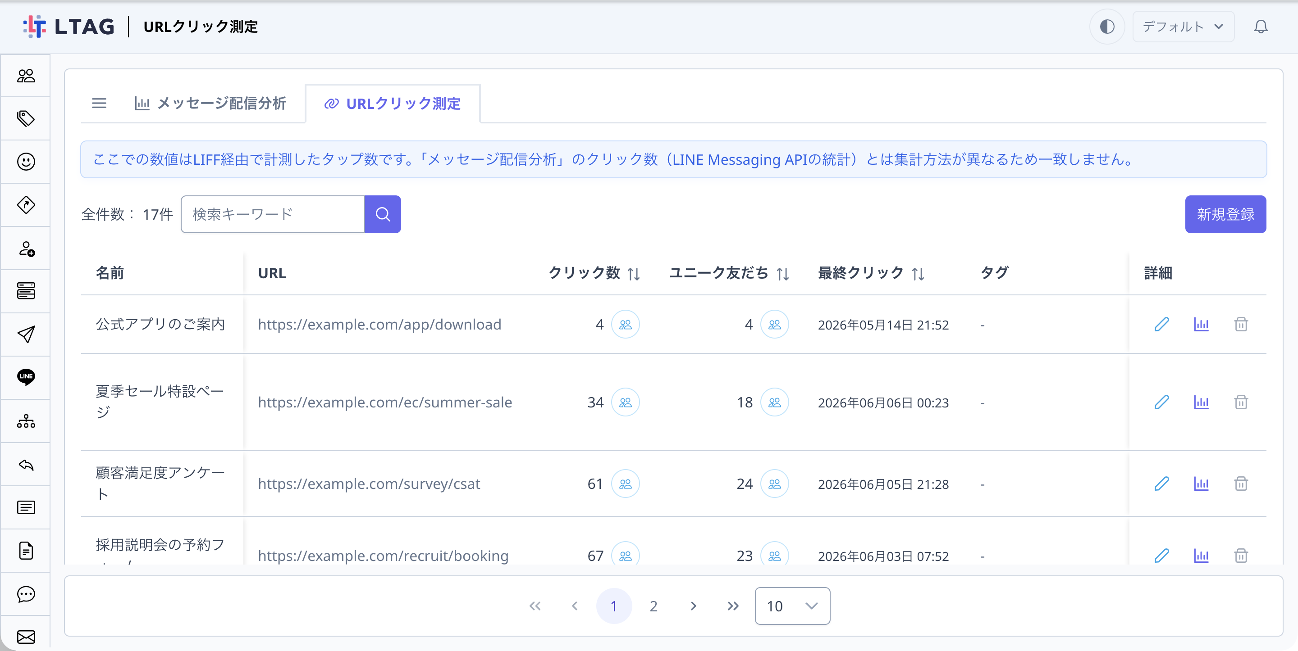
Task: Open the hierarchy tree sidebar icon
Action: tap(26, 421)
